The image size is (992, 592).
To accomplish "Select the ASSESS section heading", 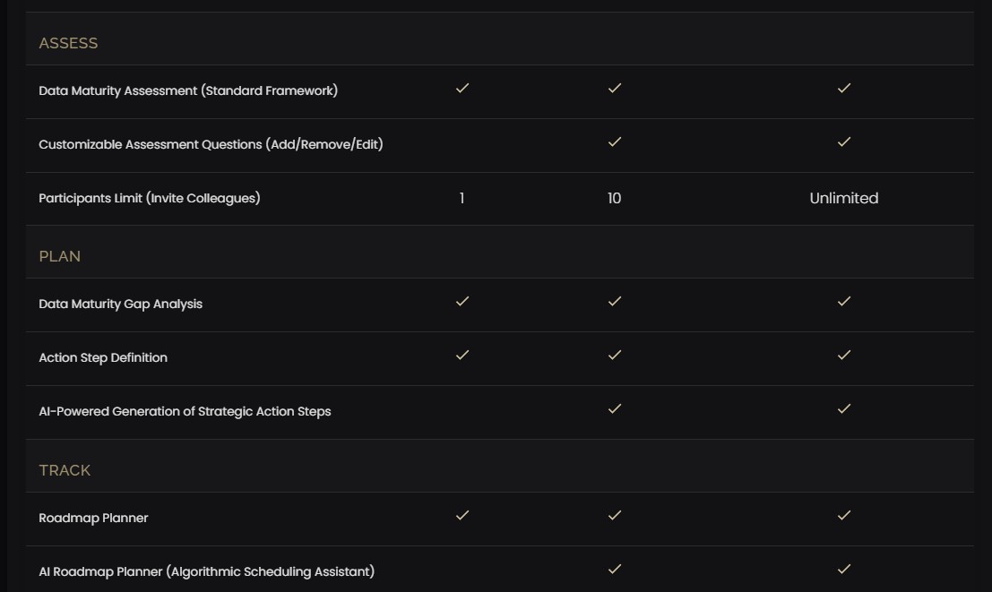I will click(x=68, y=43).
